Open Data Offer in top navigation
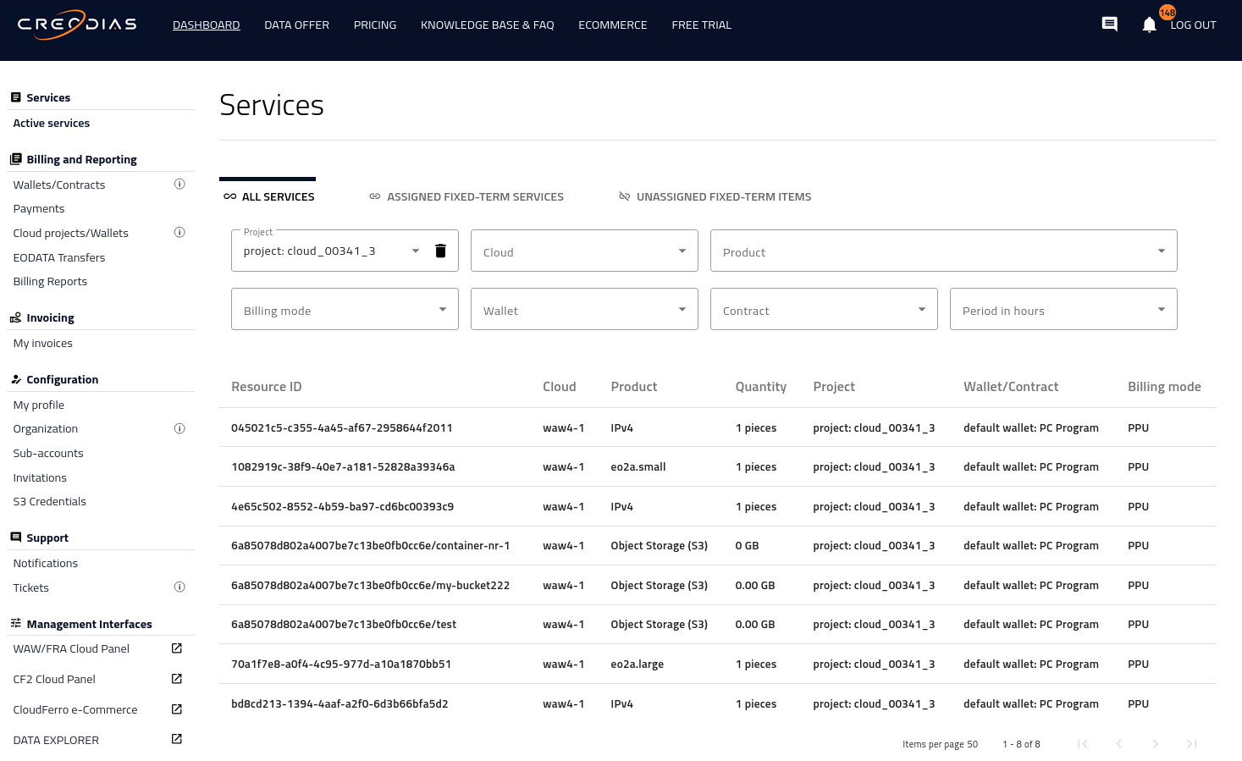1242x761 pixels. tap(296, 25)
